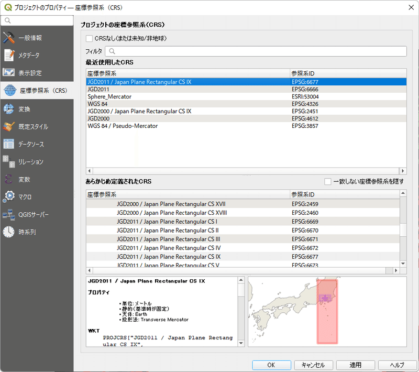
Task: Open the 変数 epsilon icon
Action: coord(8,179)
